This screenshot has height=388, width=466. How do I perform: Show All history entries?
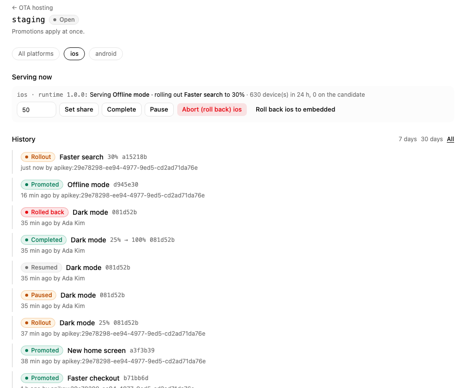point(451,139)
